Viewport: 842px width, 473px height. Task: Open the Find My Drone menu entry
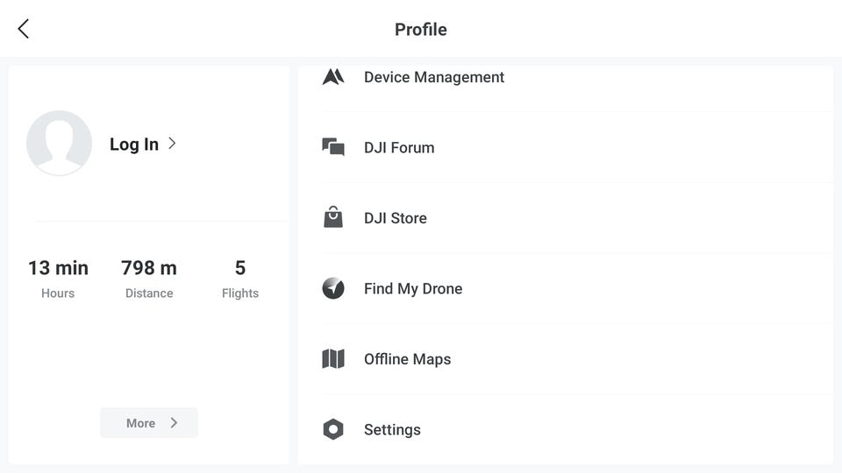click(x=577, y=288)
